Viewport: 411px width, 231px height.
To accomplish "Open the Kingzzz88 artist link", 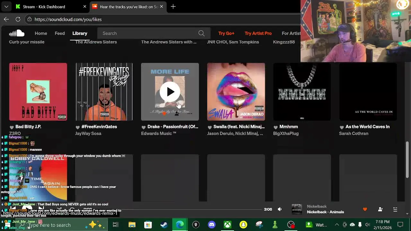I will click(x=284, y=42).
